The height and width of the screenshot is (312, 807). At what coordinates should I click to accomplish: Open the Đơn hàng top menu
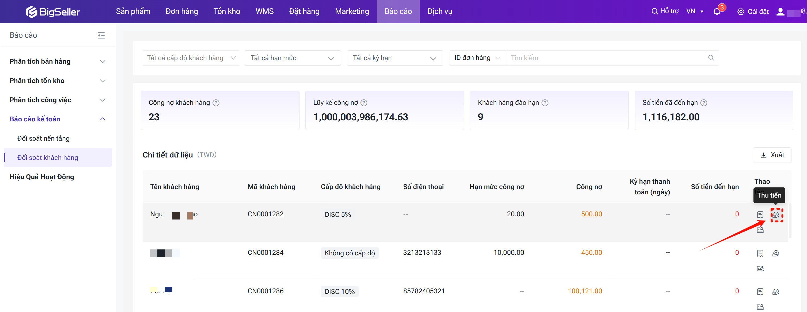(182, 11)
